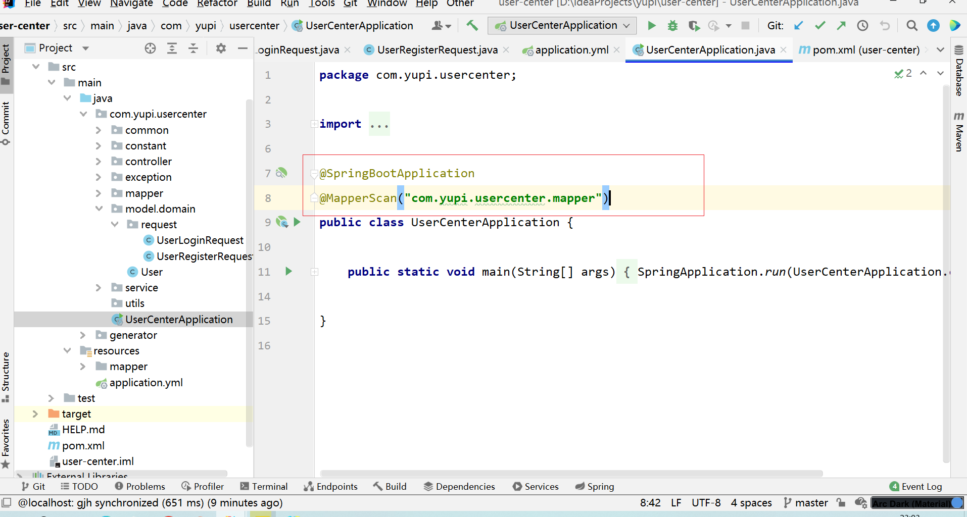Expand the common package
Image resolution: width=967 pixels, height=517 pixels.
click(99, 130)
